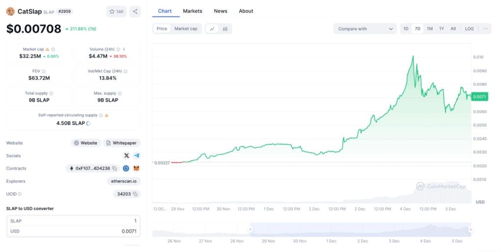Click the 4.50B SLAP supply value
Screen dimensions: 503x252
[71, 123]
